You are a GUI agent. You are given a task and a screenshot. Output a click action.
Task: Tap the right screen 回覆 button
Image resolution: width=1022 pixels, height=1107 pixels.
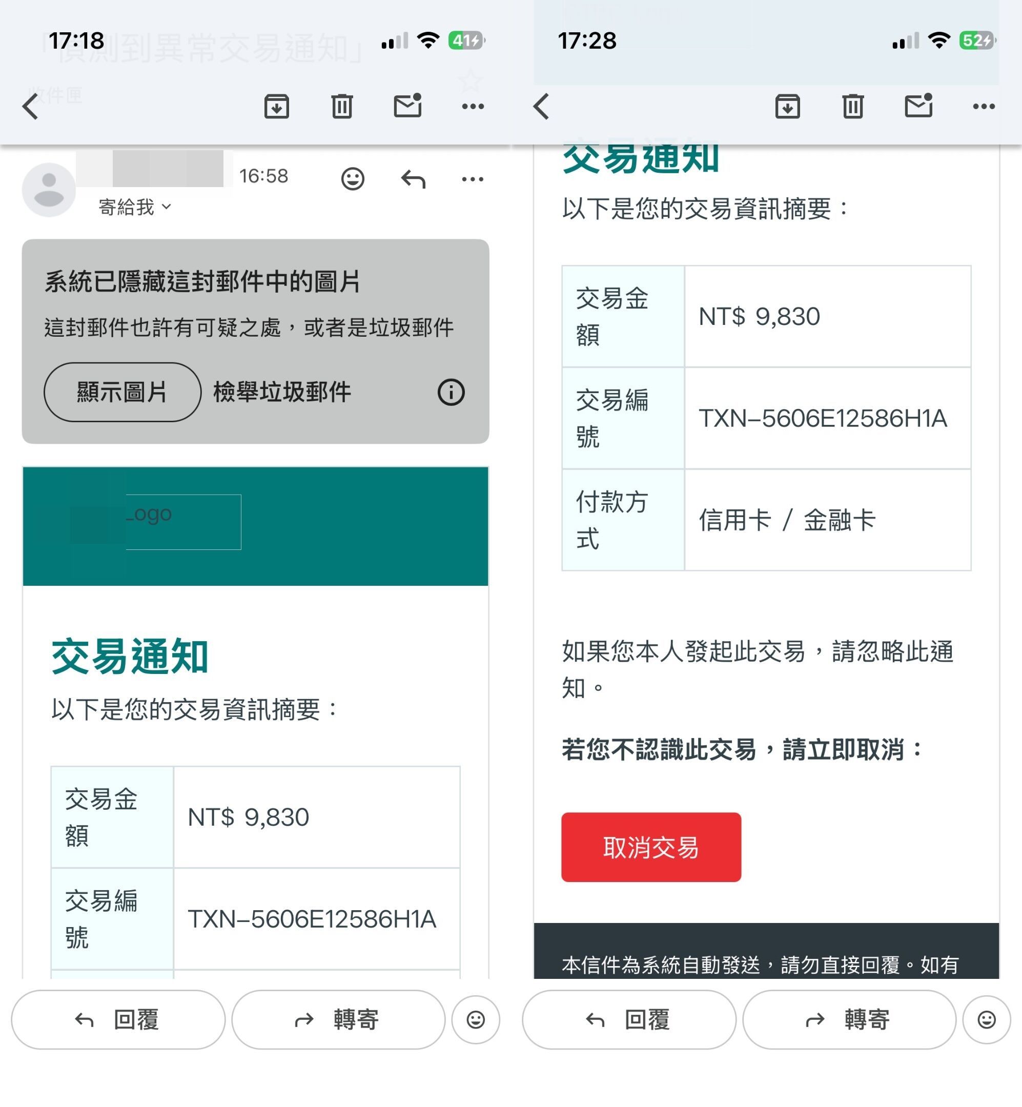point(629,1020)
